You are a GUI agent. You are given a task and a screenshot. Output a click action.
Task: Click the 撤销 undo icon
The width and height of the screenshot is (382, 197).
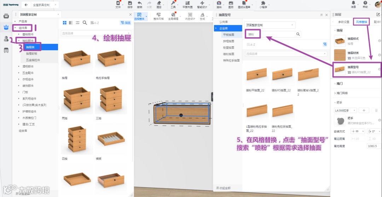140,3
